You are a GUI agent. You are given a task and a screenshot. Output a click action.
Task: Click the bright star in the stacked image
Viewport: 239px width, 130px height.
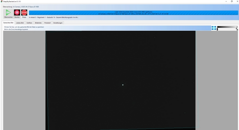pyautogui.click(x=123, y=85)
